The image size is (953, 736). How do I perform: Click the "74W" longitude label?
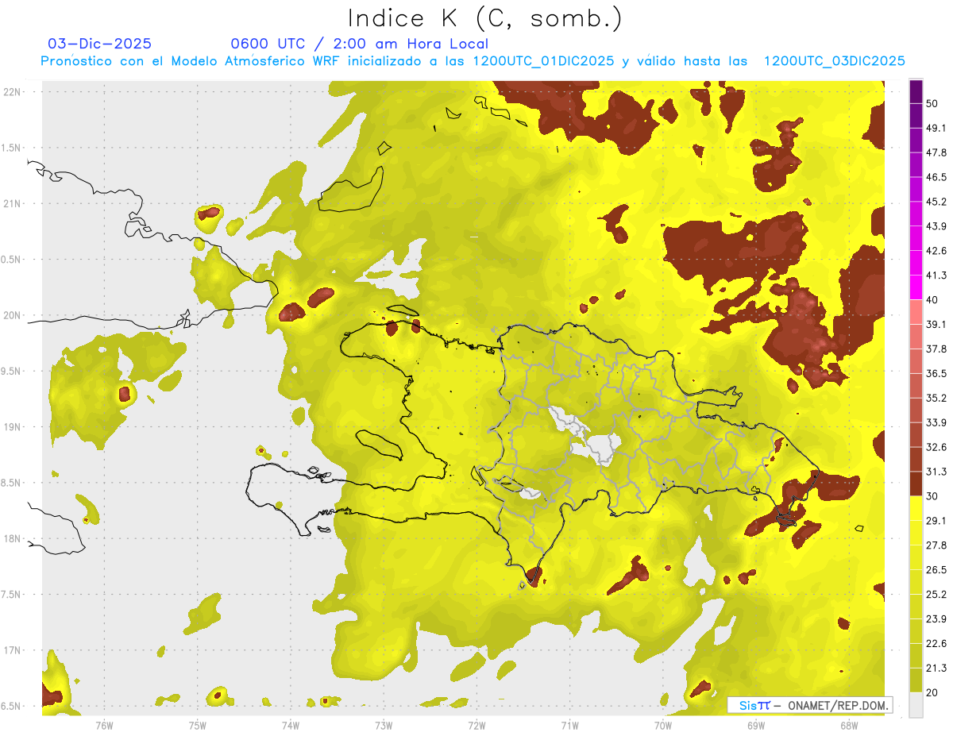pos(291,725)
